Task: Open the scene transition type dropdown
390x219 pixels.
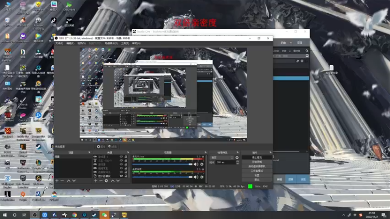Action: tap(222, 158)
